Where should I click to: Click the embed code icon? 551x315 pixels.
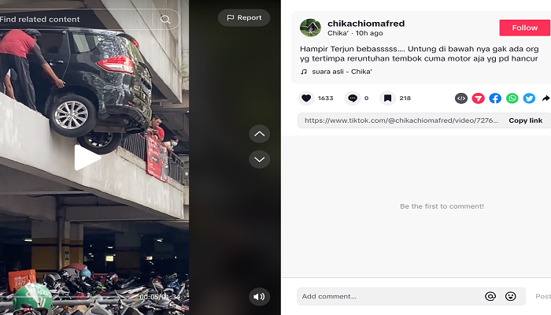tap(461, 98)
